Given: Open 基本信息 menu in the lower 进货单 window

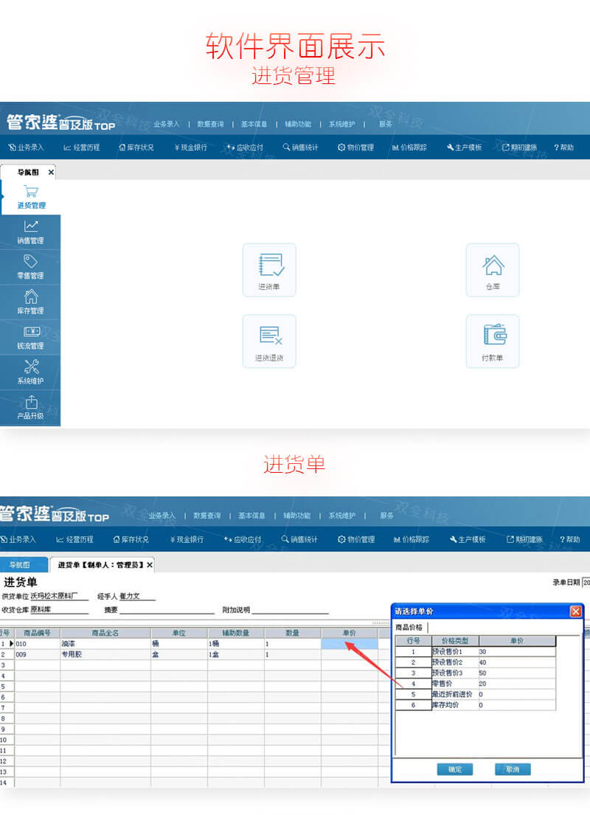Looking at the screenshot, I should 251,516.
